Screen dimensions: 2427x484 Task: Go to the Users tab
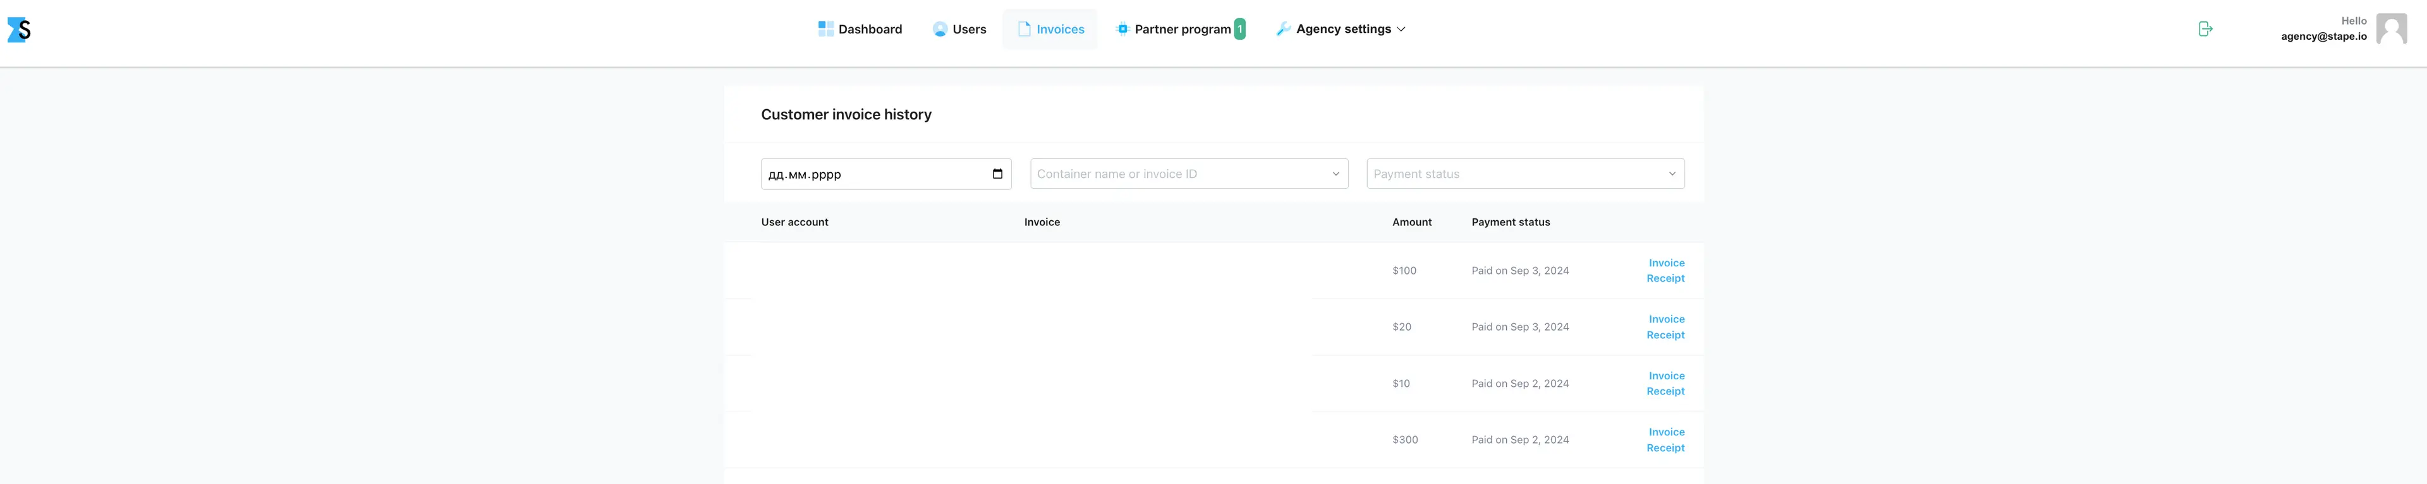point(959,29)
